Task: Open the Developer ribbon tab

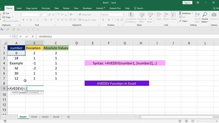Action: click(87, 8)
